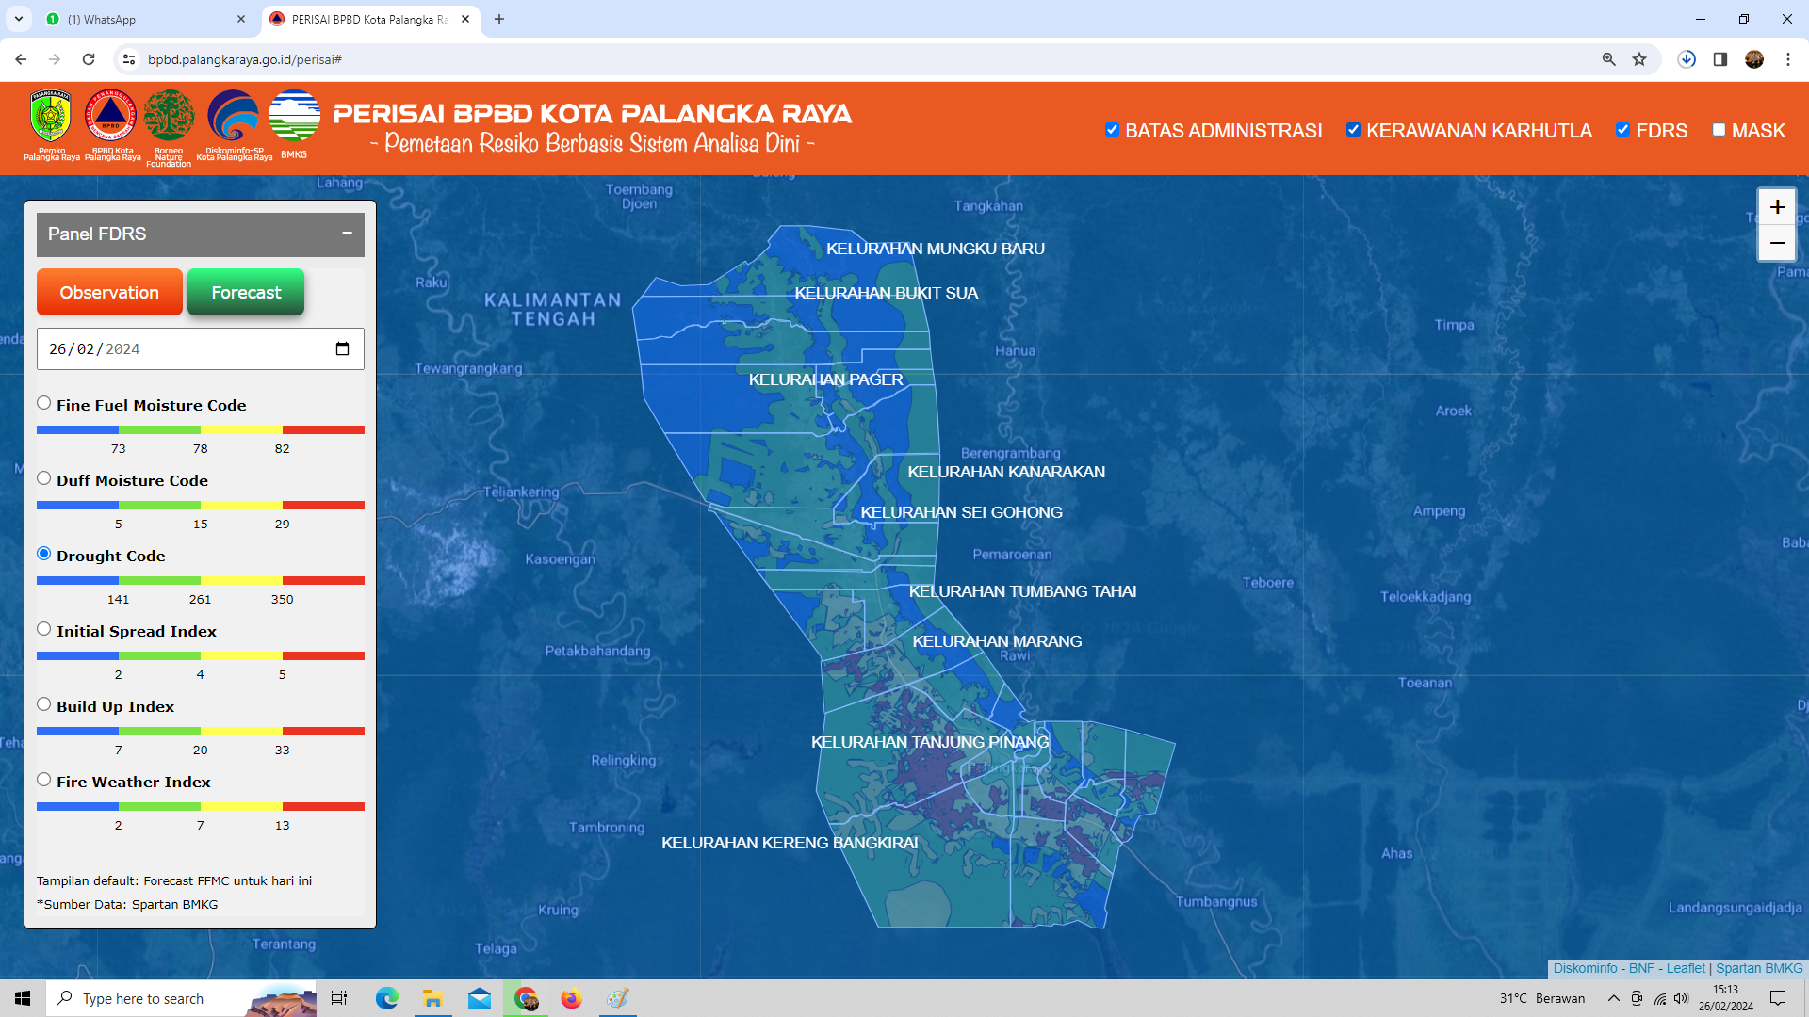Bookmark this page with star icon
The height and width of the screenshot is (1017, 1809).
1639,59
